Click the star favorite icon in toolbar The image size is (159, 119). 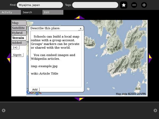coord(123,5)
